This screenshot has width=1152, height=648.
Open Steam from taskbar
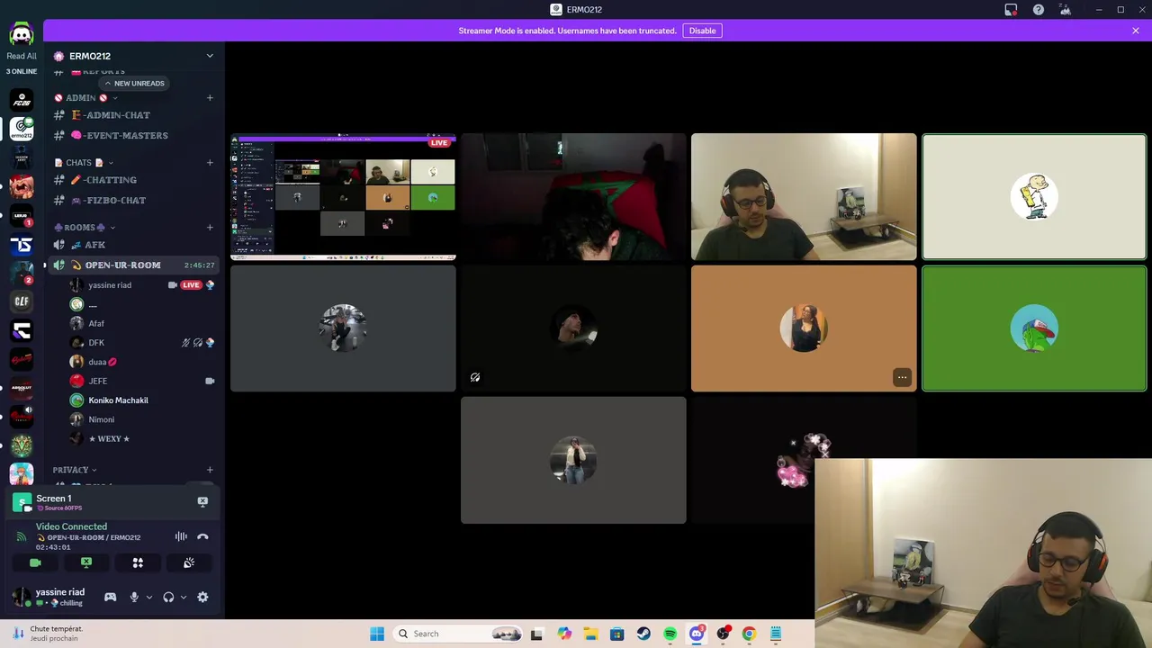643,634
